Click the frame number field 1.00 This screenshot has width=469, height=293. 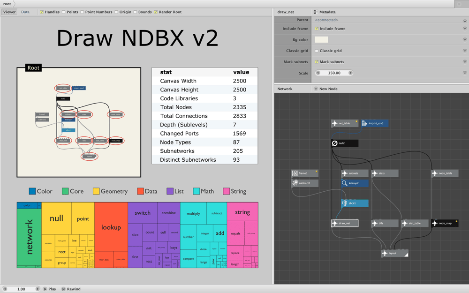[x=21, y=289]
